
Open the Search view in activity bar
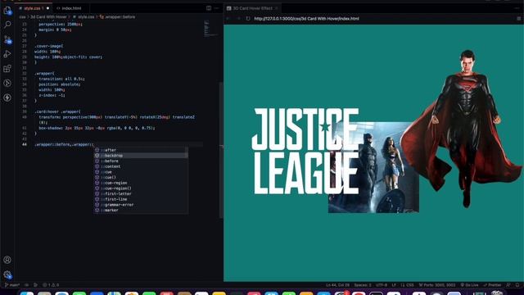pyautogui.click(x=7, y=25)
